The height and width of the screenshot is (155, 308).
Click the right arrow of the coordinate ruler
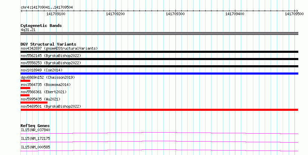pos(297,11)
